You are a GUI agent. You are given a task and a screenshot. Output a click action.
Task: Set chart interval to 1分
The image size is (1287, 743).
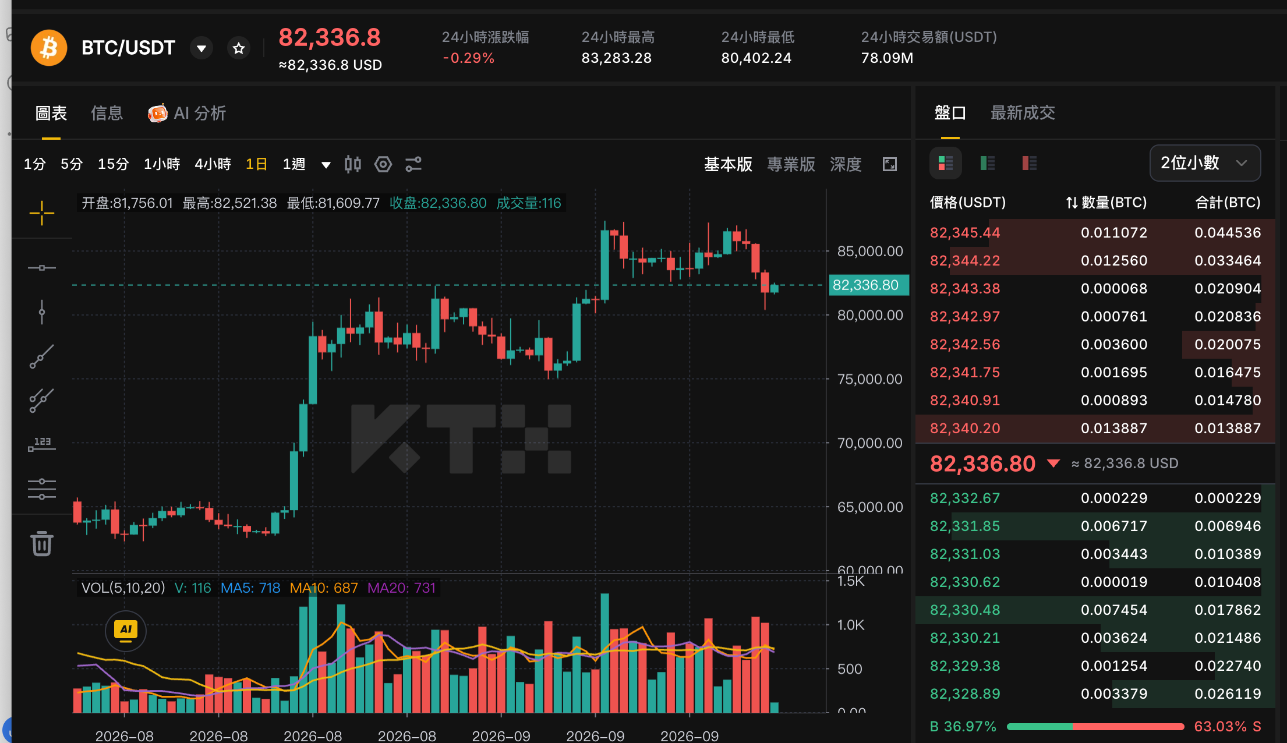[x=35, y=164]
